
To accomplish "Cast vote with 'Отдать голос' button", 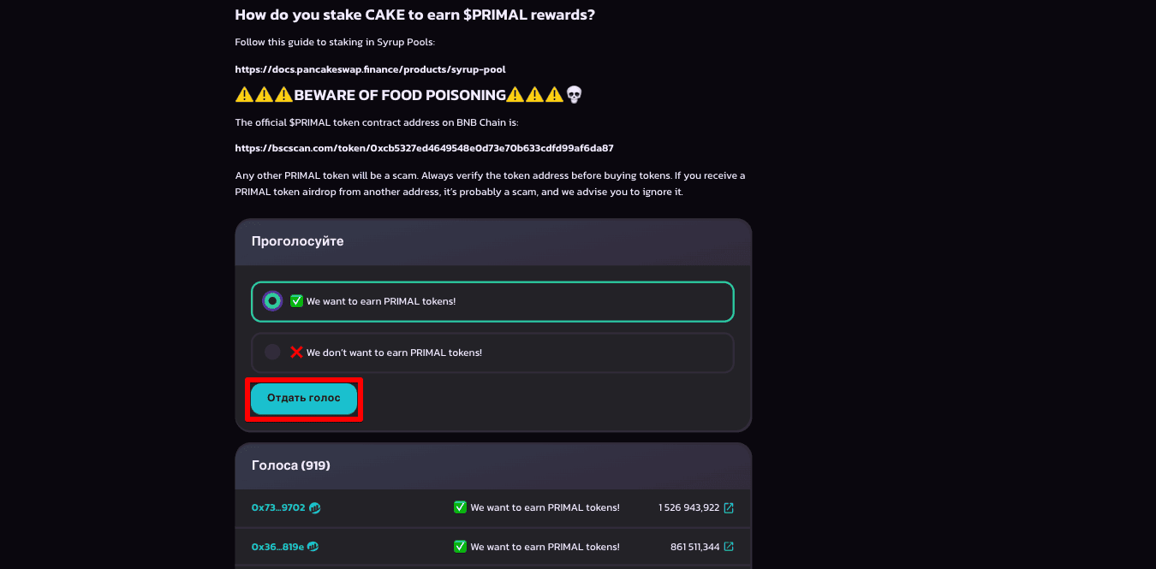I will [304, 399].
